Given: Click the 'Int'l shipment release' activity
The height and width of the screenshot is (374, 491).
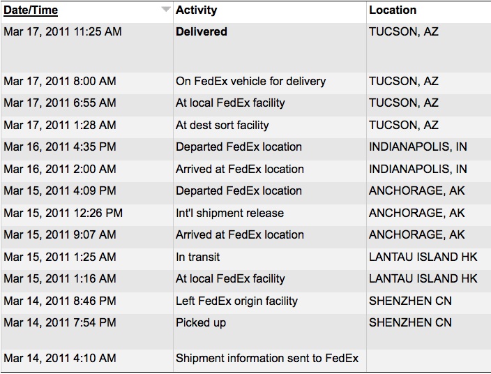Looking at the screenshot, I should [229, 214].
